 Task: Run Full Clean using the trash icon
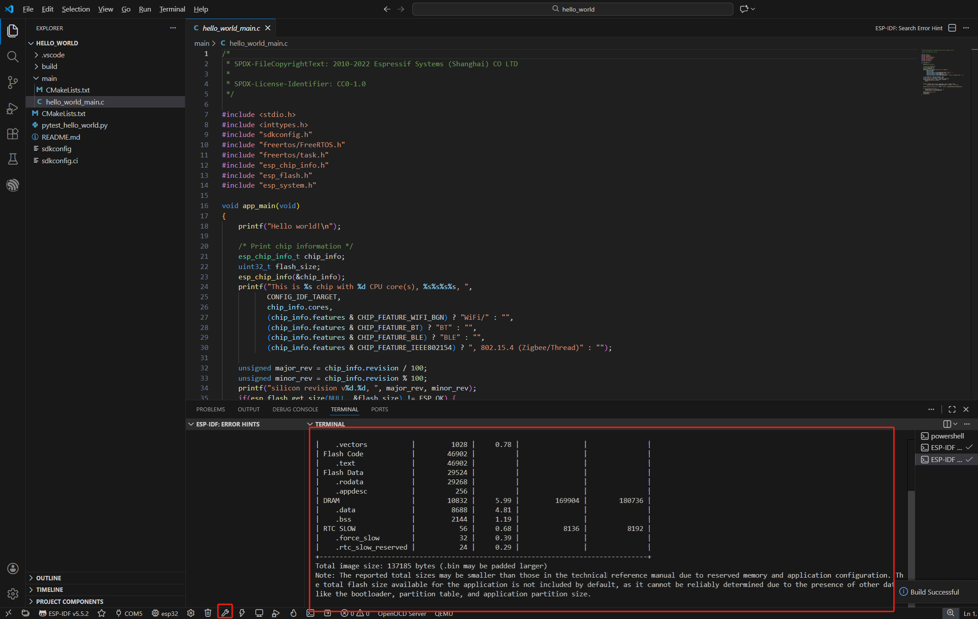[208, 613]
